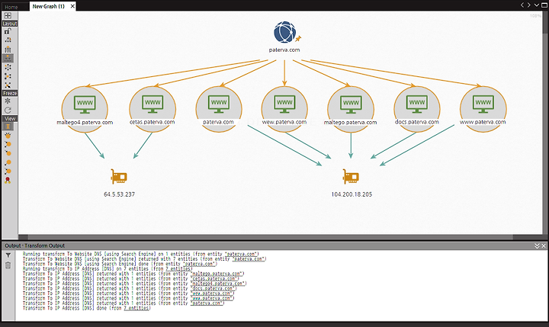549x327 pixels.
Task: Select the www.paterva.com website entity
Action: [483, 109]
